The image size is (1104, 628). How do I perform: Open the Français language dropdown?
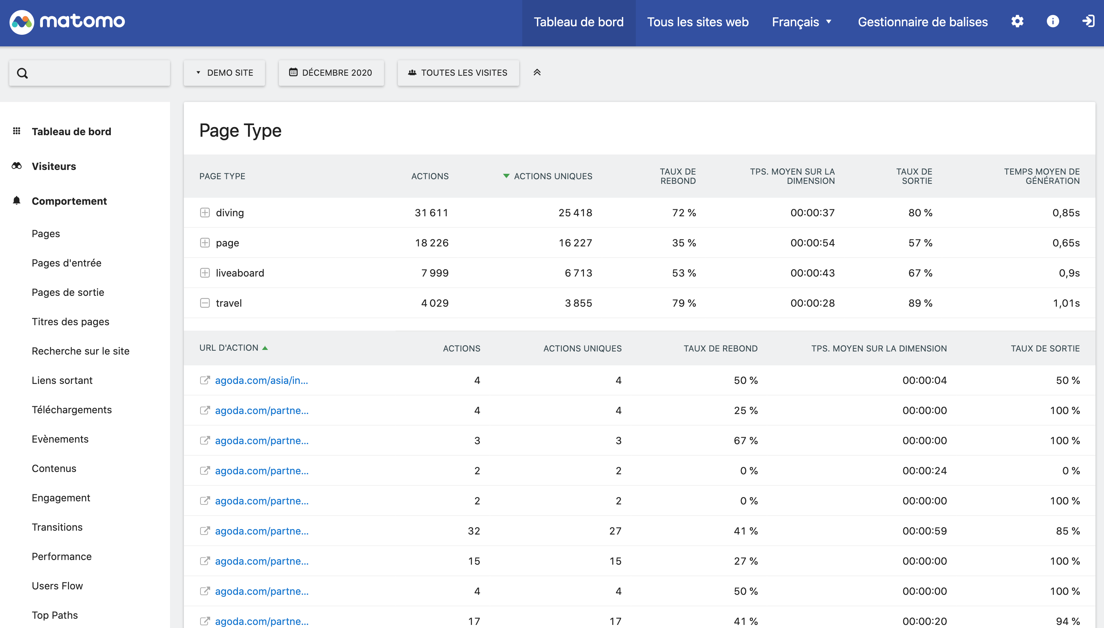pyautogui.click(x=802, y=22)
